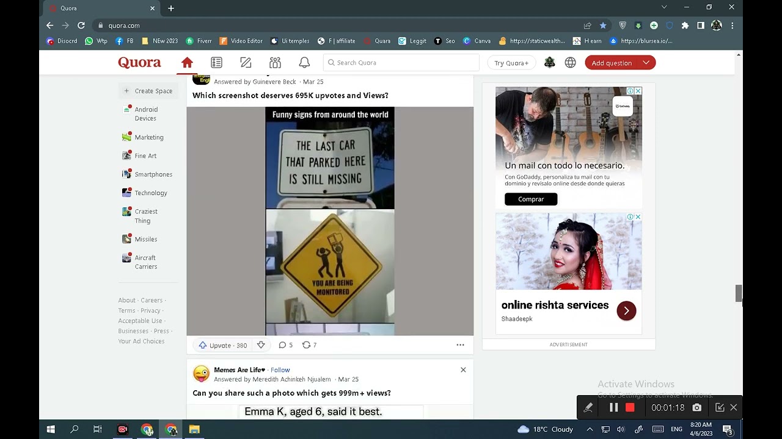The height and width of the screenshot is (439, 782).
Task: Share the funny signs answer
Action: click(x=309, y=345)
